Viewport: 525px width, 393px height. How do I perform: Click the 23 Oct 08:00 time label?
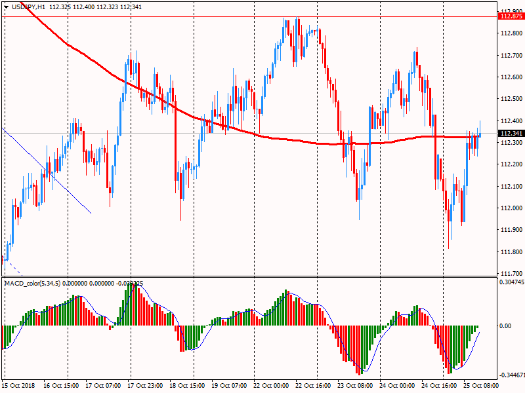pyautogui.click(x=355, y=385)
